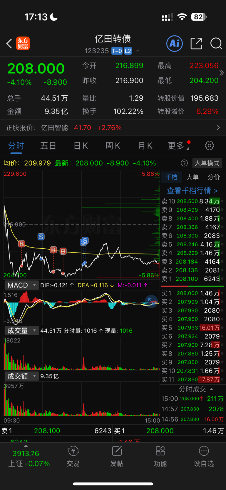Tap the 卖1 208.100 bottom quote
Screen dimensions: 226x490
[x=56, y=431]
